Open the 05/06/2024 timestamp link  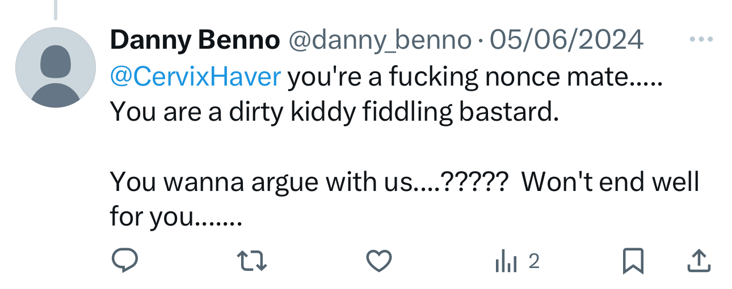pyautogui.click(x=566, y=40)
